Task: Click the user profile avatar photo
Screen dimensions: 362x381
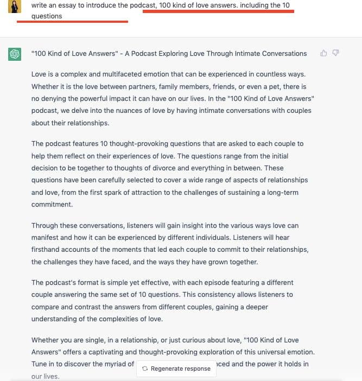Action: (x=15, y=6)
